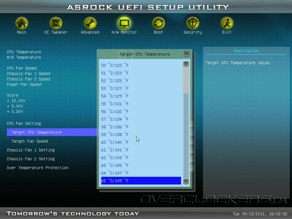This screenshot has width=292, height=219.
Task: Open Chassis Fan 1 Setting
Action: point(31,150)
